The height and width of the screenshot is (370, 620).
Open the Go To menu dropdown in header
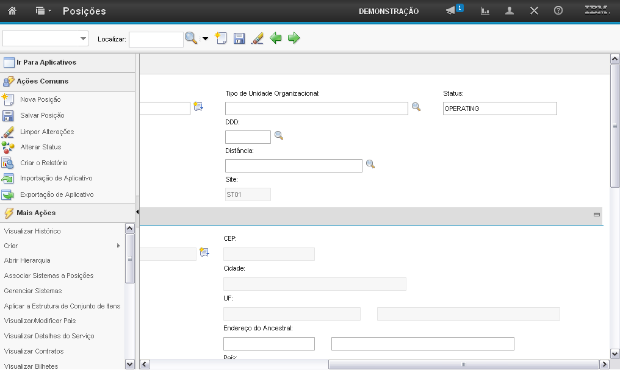click(x=43, y=11)
